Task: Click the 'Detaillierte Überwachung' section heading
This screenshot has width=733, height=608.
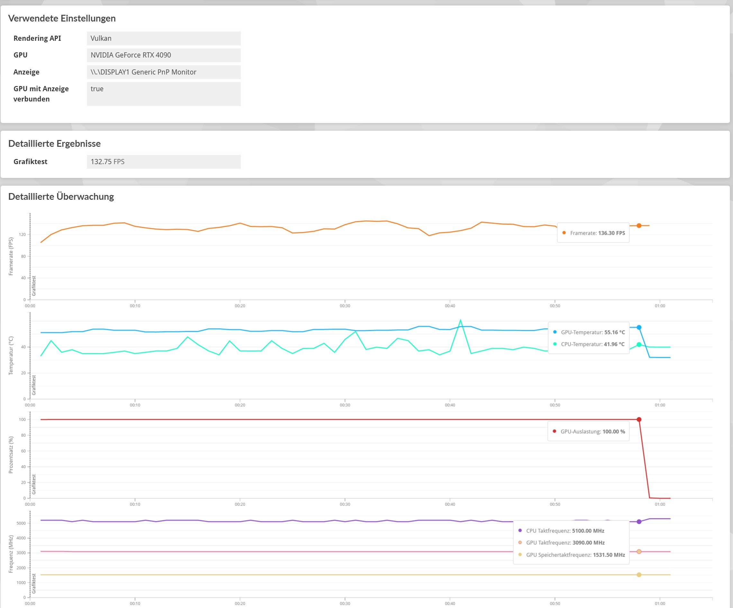Action: pos(61,197)
